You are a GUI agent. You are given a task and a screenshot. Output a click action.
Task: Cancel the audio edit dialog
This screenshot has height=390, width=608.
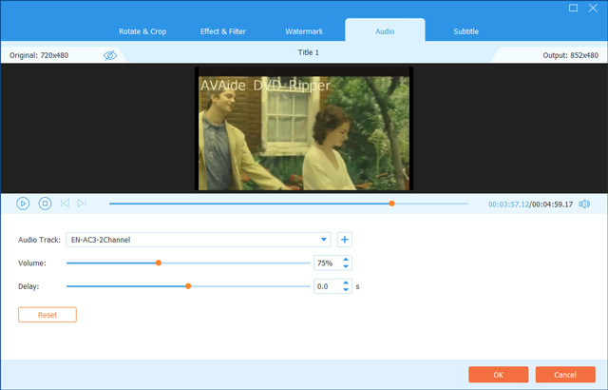(x=565, y=375)
